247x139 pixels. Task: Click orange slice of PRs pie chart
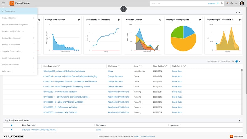click(x=183, y=45)
